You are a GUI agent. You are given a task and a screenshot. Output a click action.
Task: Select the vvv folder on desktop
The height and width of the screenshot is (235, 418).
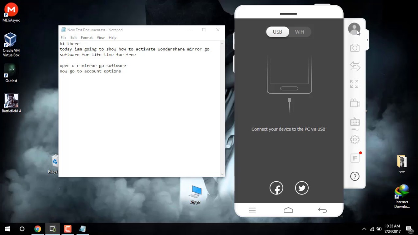coord(402,164)
